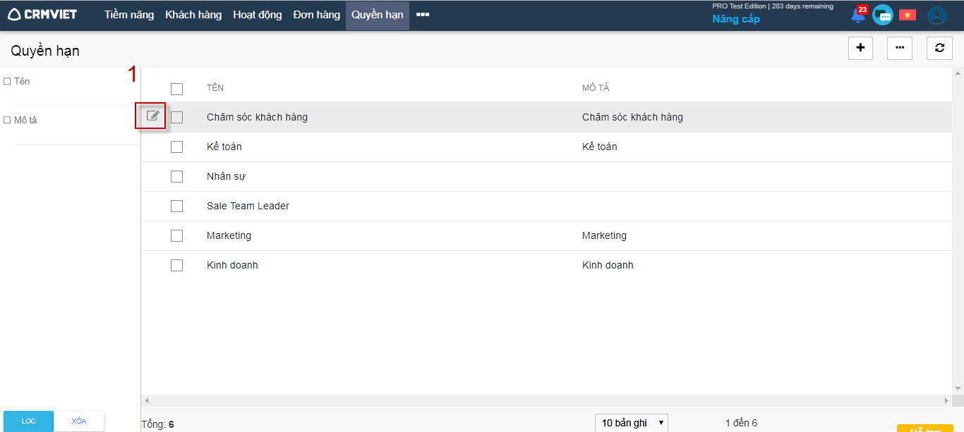Click the plus icon to add permission

(x=860, y=48)
